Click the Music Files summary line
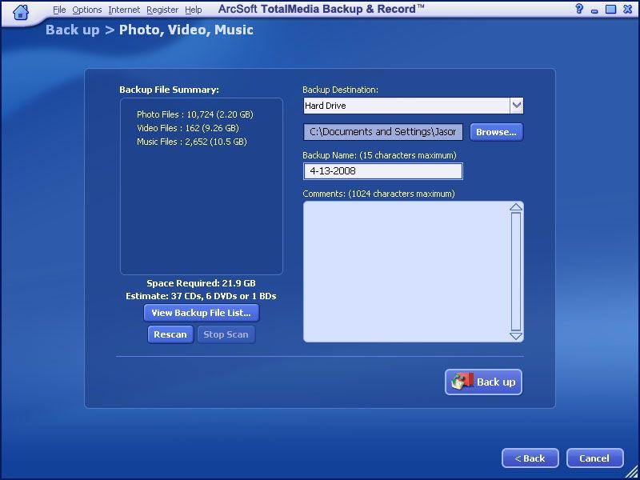This screenshot has height=480, width=640. click(192, 142)
